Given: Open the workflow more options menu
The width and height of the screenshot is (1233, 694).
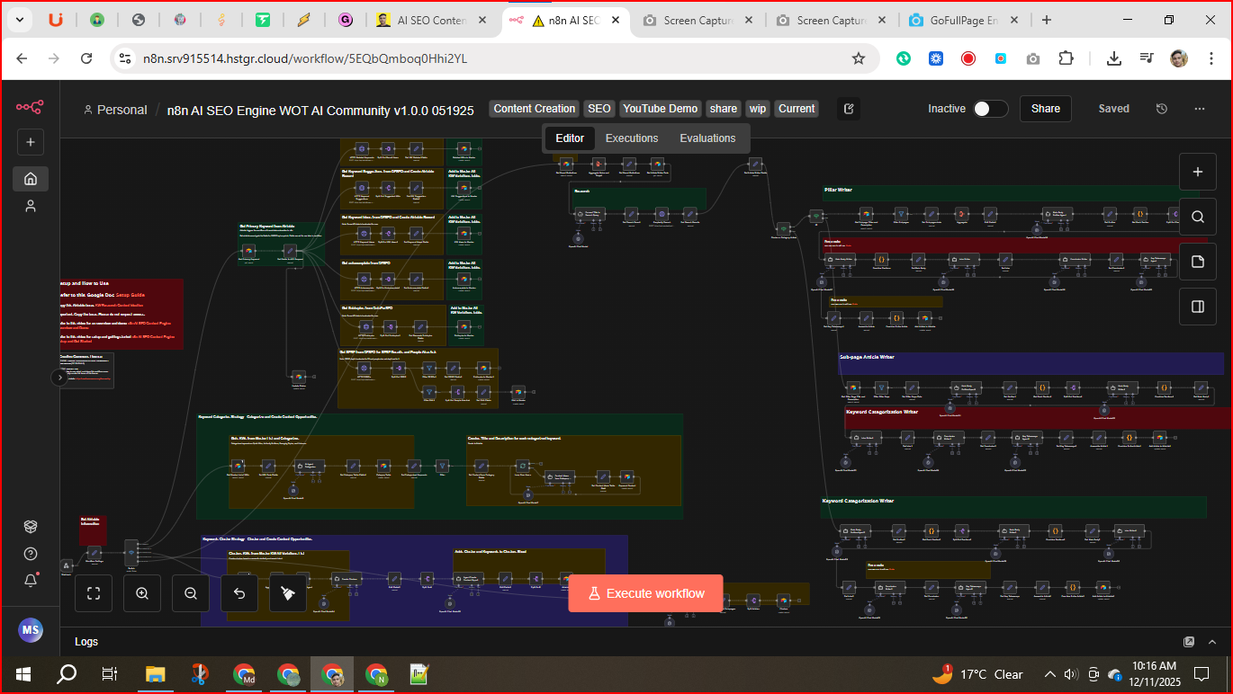Looking at the screenshot, I should tap(1200, 109).
